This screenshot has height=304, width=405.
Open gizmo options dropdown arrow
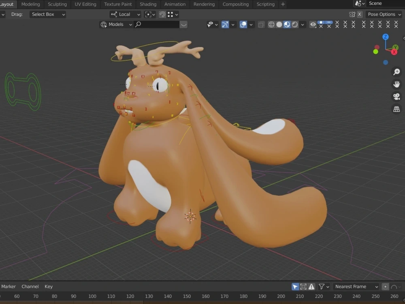point(233,25)
